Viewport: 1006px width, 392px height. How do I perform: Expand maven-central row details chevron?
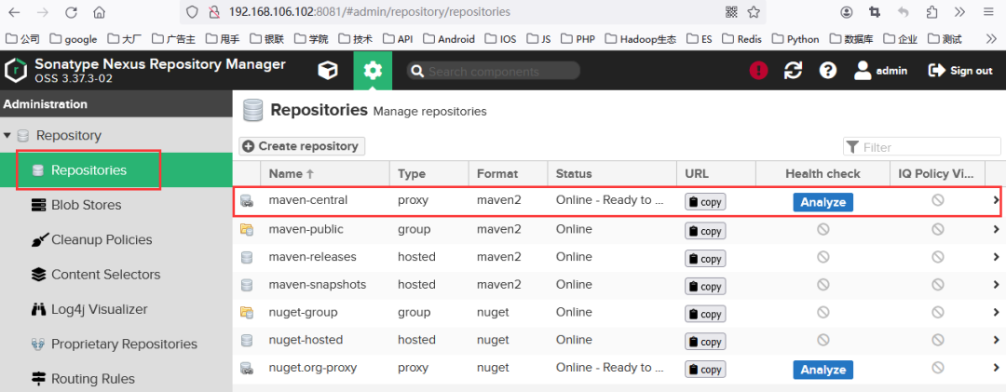tap(996, 200)
